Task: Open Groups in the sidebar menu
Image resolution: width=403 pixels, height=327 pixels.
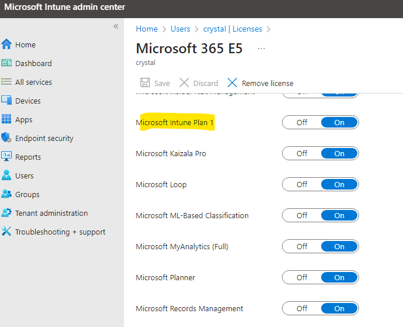Action: coord(27,194)
